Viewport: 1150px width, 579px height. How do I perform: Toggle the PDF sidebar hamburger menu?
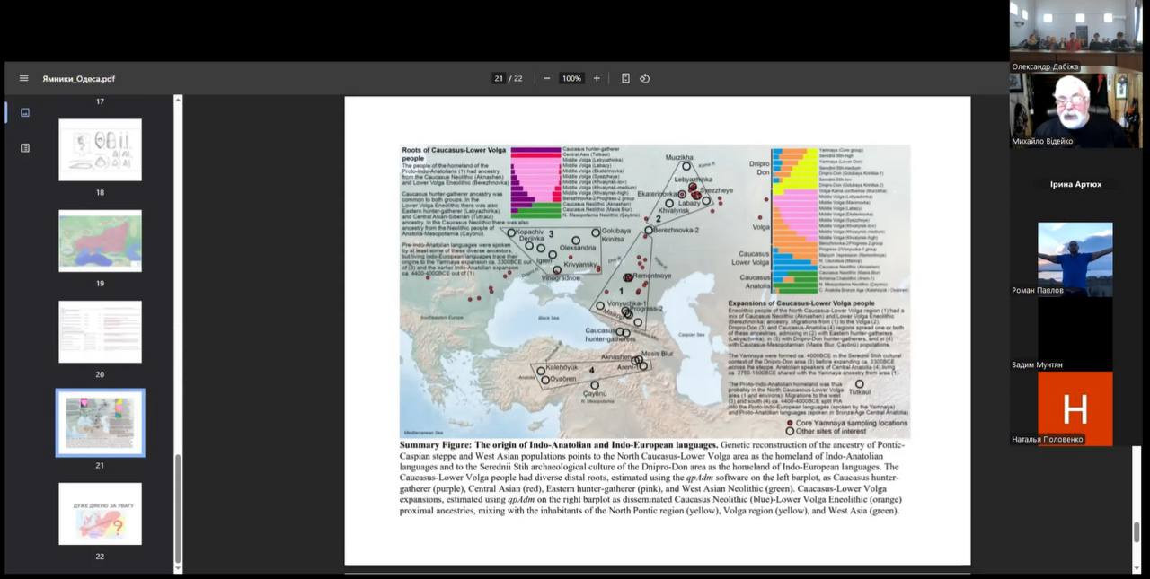23,78
